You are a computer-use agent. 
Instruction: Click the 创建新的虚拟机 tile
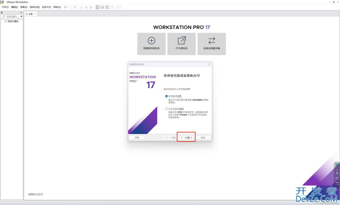click(x=152, y=44)
